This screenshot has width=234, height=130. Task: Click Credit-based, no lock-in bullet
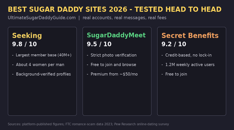[188, 55]
